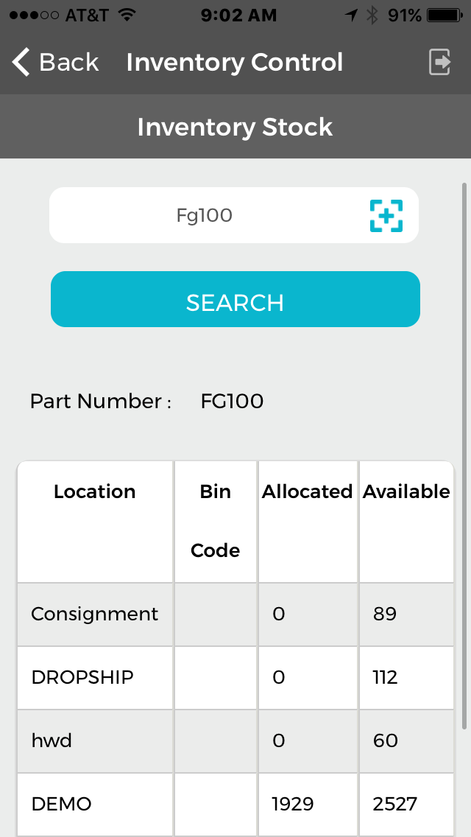Tap the Location column header
This screenshot has width=471, height=837.
click(x=95, y=492)
